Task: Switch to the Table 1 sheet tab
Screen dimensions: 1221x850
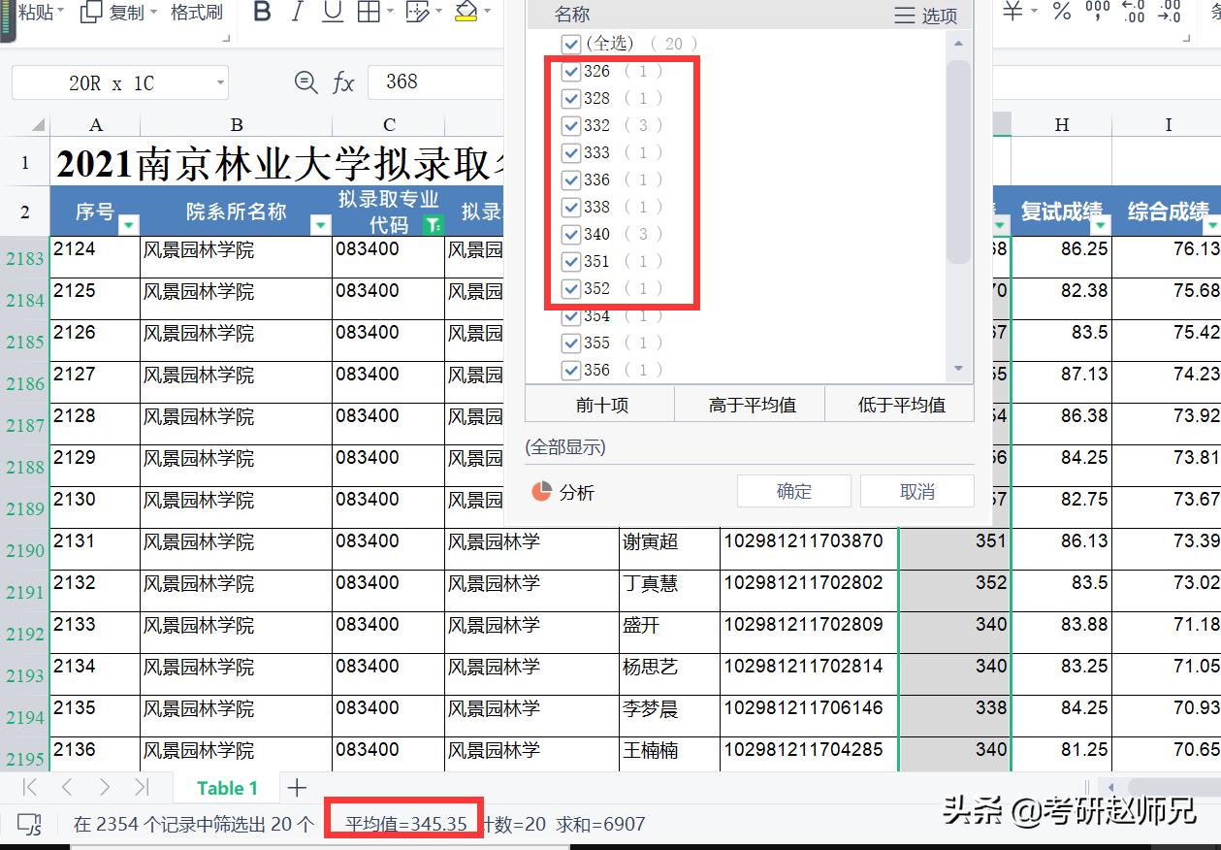Action: point(226,788)
